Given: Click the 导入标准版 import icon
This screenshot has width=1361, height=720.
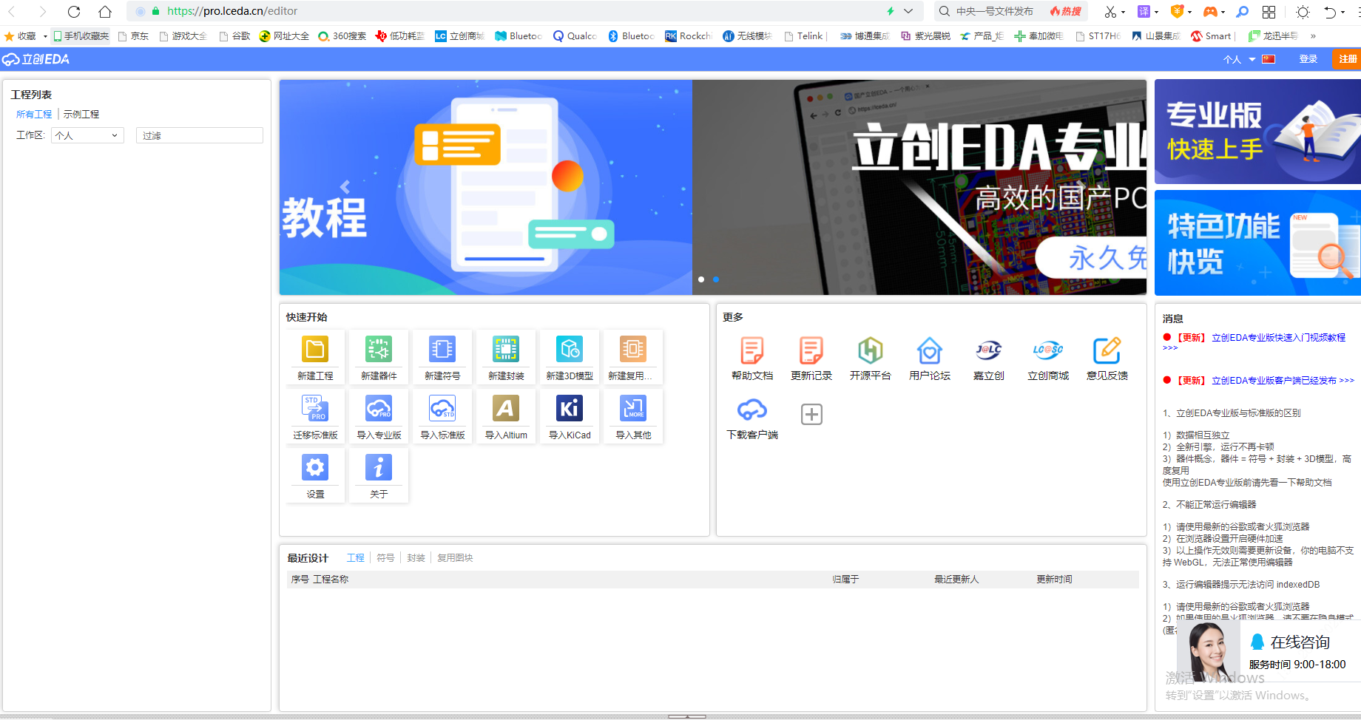Looking at the screenshot, I should 442,408.
